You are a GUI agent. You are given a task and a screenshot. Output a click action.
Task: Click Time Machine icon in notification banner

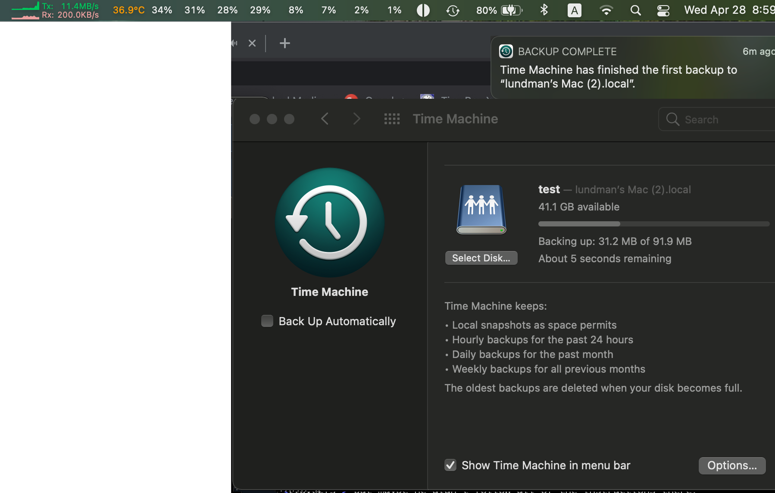506,51
